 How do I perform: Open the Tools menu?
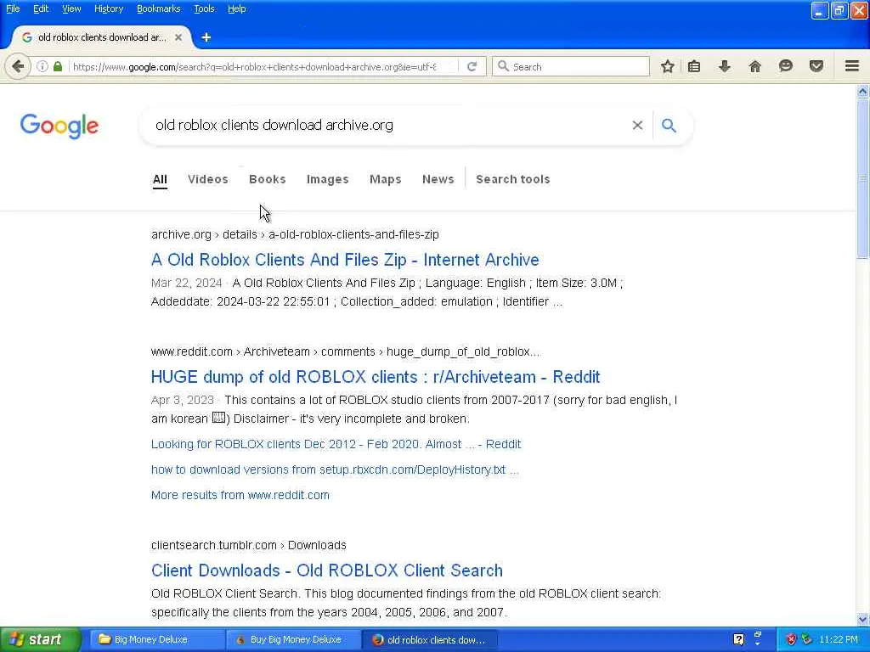204,8
